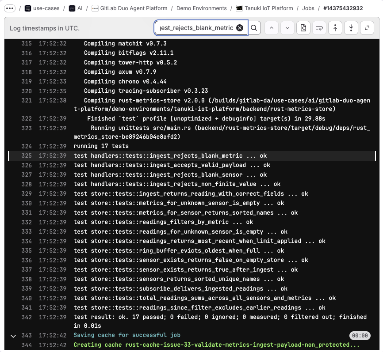Click 'test result: ok. 17 passed' line
The image size is (383, 352).
click(x=220, y=321)
